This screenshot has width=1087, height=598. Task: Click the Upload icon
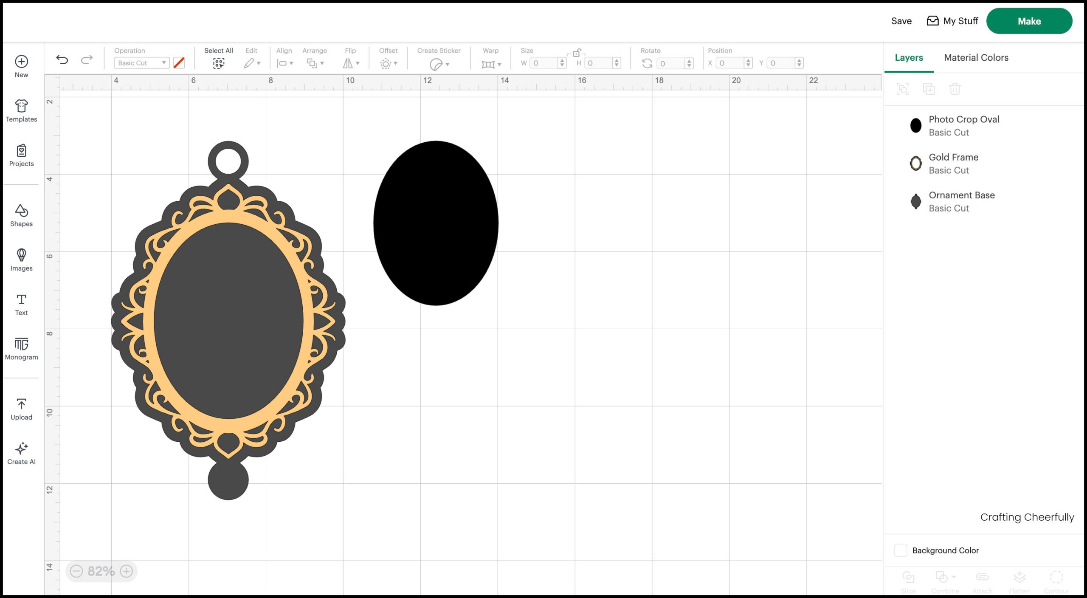click(21, 404)
